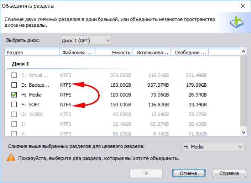The height and width of the screenshot is (183, 251).
Task: Check the D: Backup partition checkbox
Action: [x=14, y=85]
